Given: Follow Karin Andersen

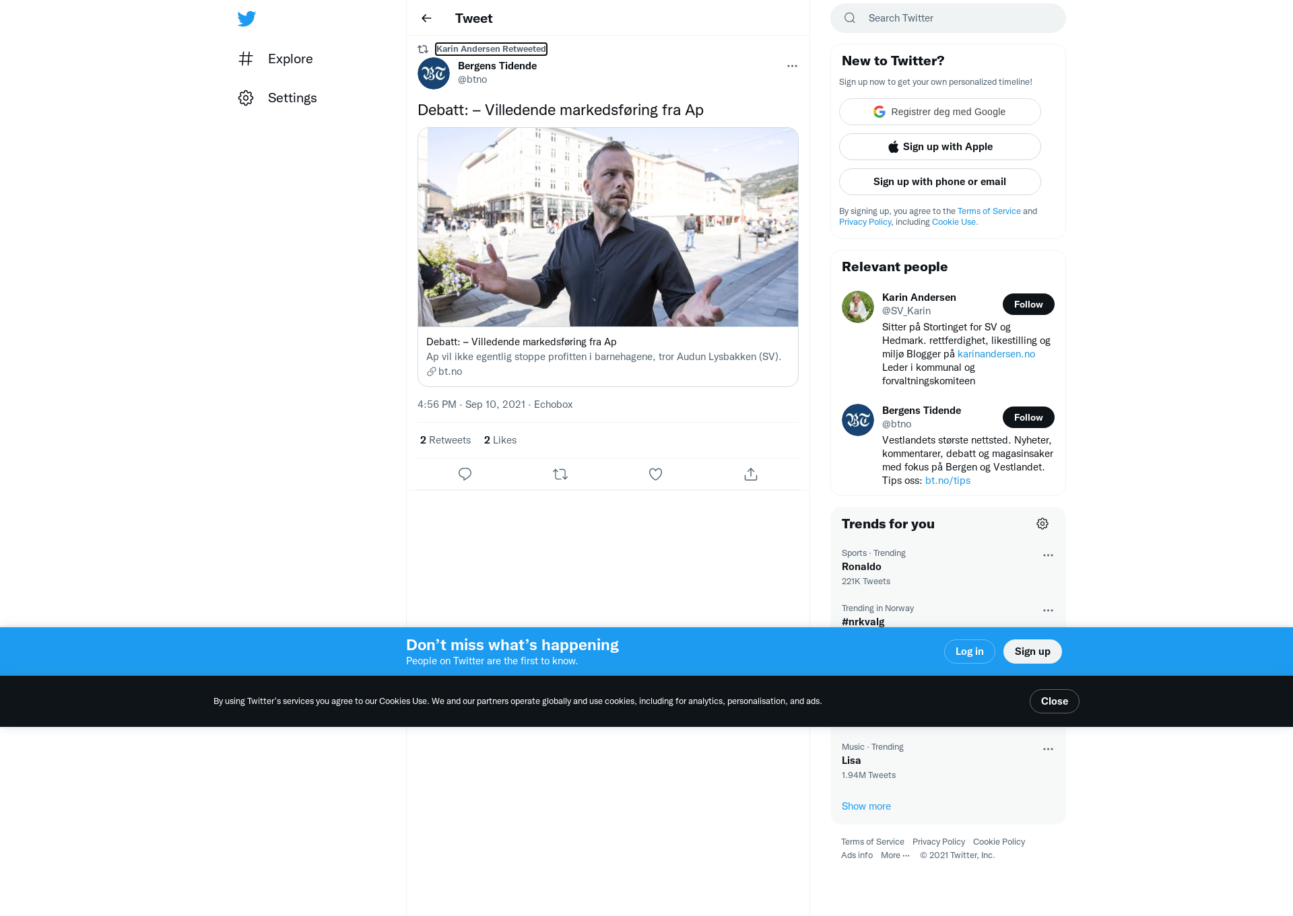Looking at the screenshot, I should [1028, 304].
